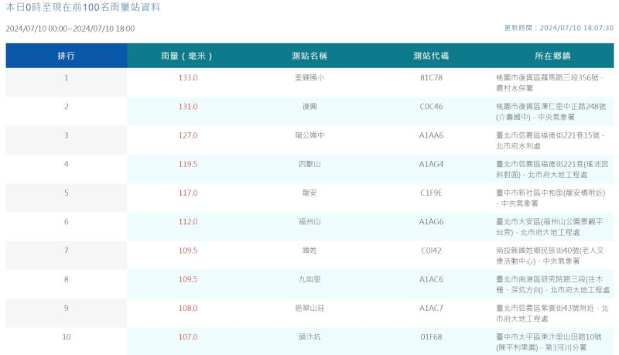The width and height of the screenshot is (619, 355).
Task: Click station code 81C78
Action: [431, 77]
